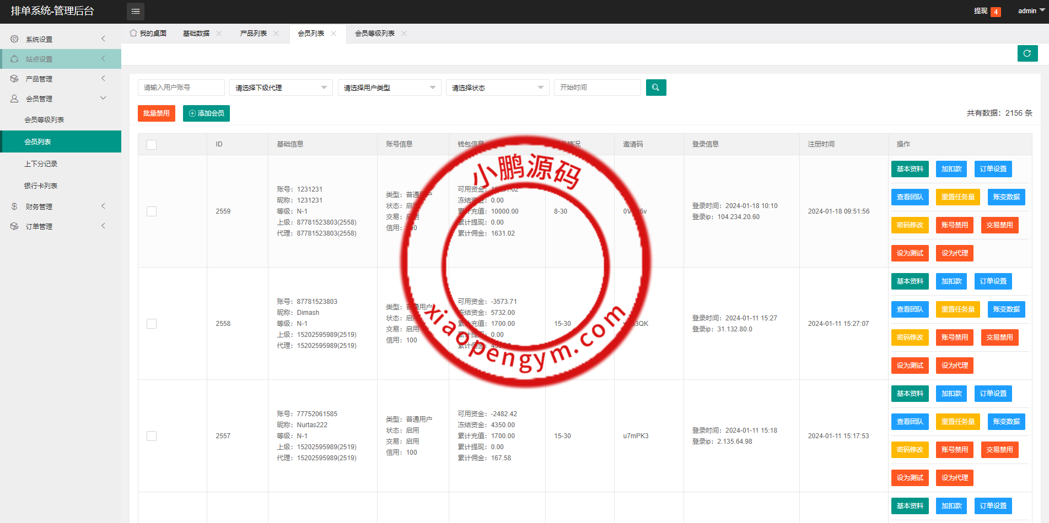Select the 订单管理 sidebar icon
Image resolution: width=1049 pixels, height=523 pixels.
pos(14,226)
